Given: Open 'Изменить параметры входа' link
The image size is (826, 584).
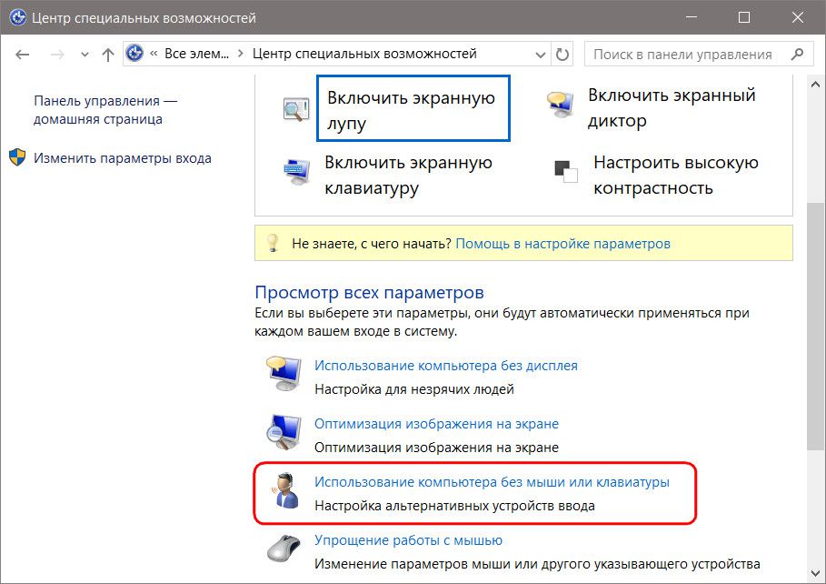Looking at the screenshot, I should (x=123, y=158).
